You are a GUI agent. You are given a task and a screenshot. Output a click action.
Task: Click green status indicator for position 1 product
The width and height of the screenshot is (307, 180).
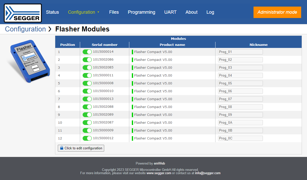[x=132, y=52]
